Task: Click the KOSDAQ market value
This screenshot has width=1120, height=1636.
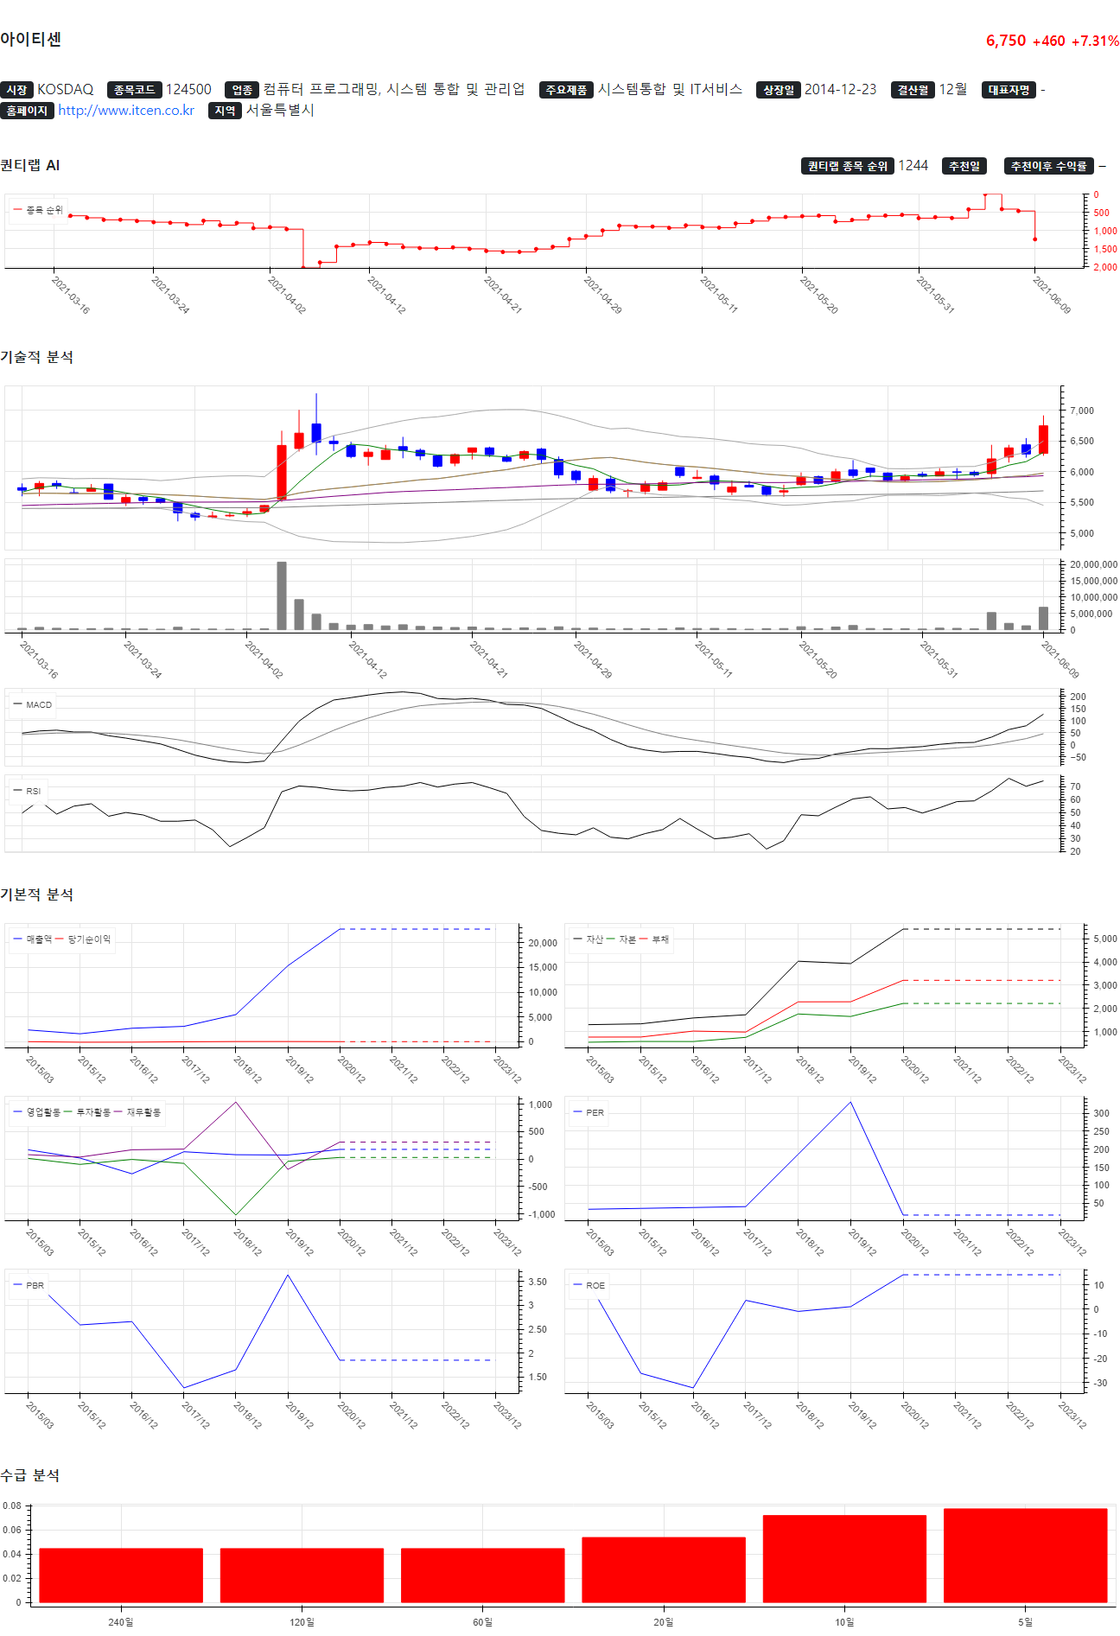Action: (66, 90)
